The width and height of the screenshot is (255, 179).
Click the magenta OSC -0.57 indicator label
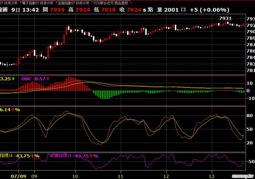tap(34, 79)
